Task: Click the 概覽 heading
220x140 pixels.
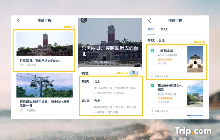Action: (x=85, y=73)
